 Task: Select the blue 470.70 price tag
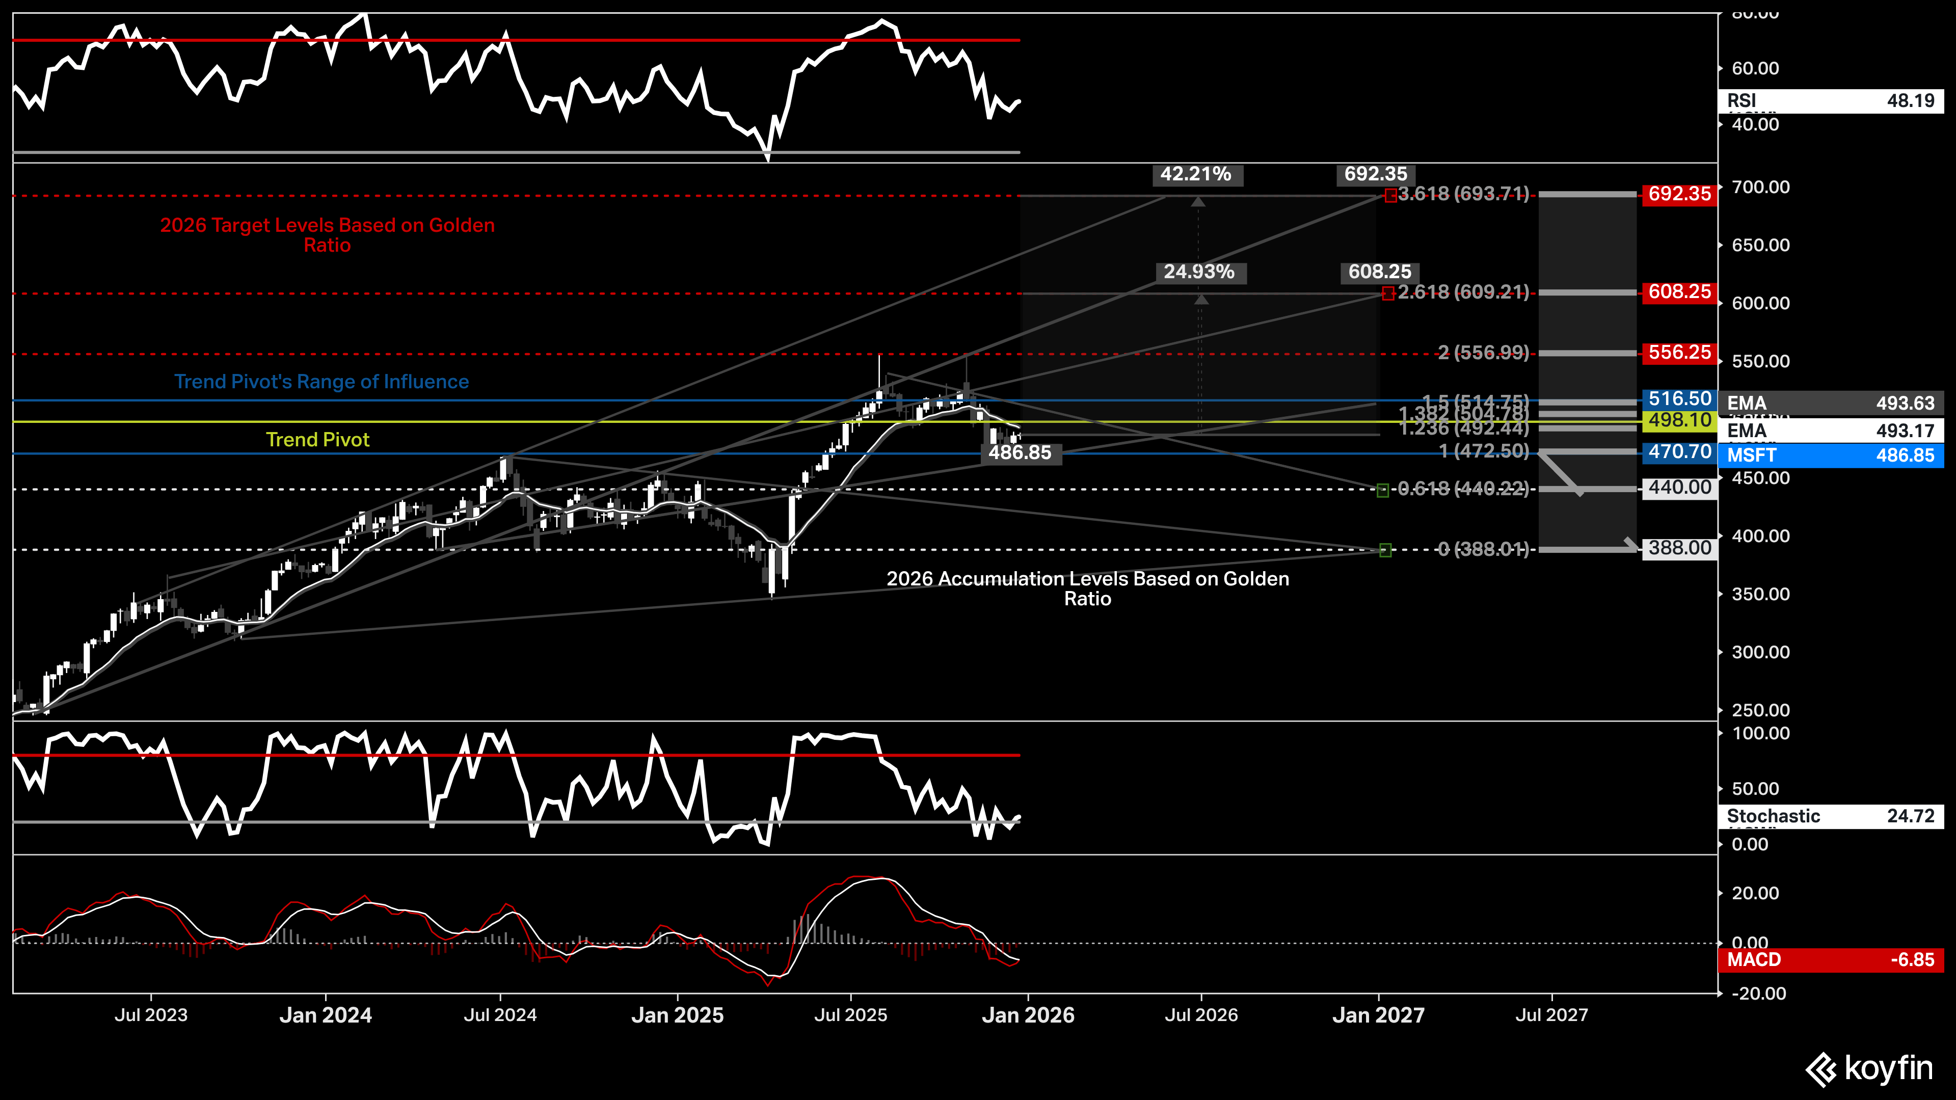point(1679,452)
